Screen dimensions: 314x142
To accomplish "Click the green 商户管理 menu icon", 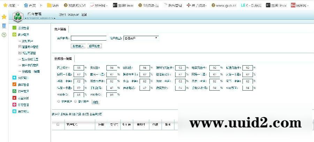I will coord(14,34).
